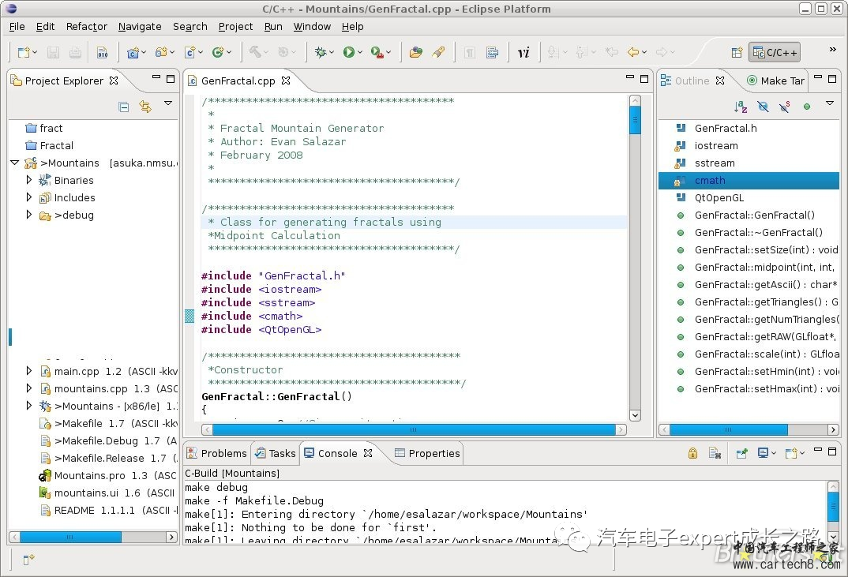Toggle Hide Static Members in Outline
Screen dimensions: 848x577
(x=785, y=107)
